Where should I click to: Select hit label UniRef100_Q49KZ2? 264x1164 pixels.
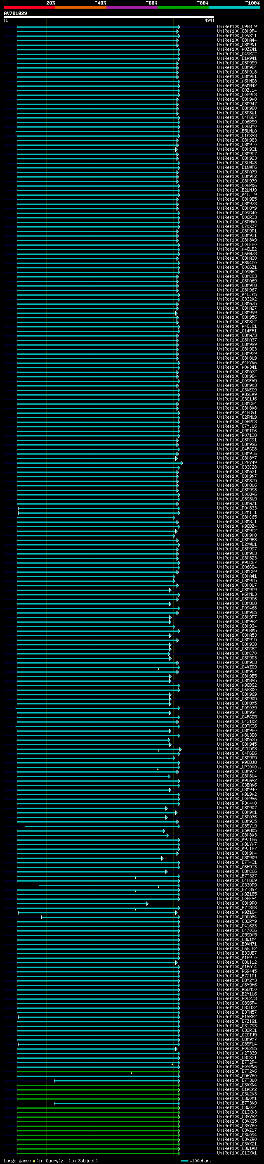[x=237, y=54]
